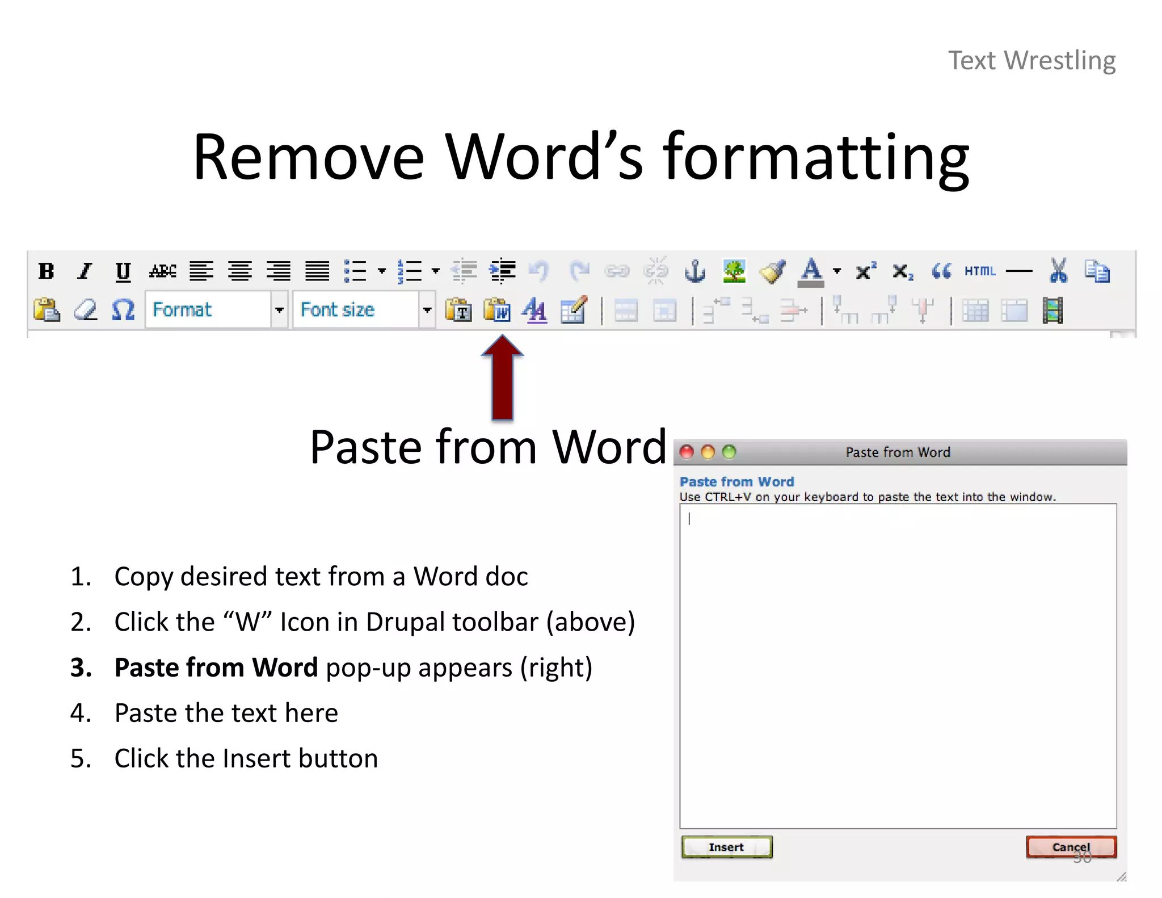The height and width of the screenshot is (898, 1162).
Task: Insert a new table
Action: tap(975, 310)
